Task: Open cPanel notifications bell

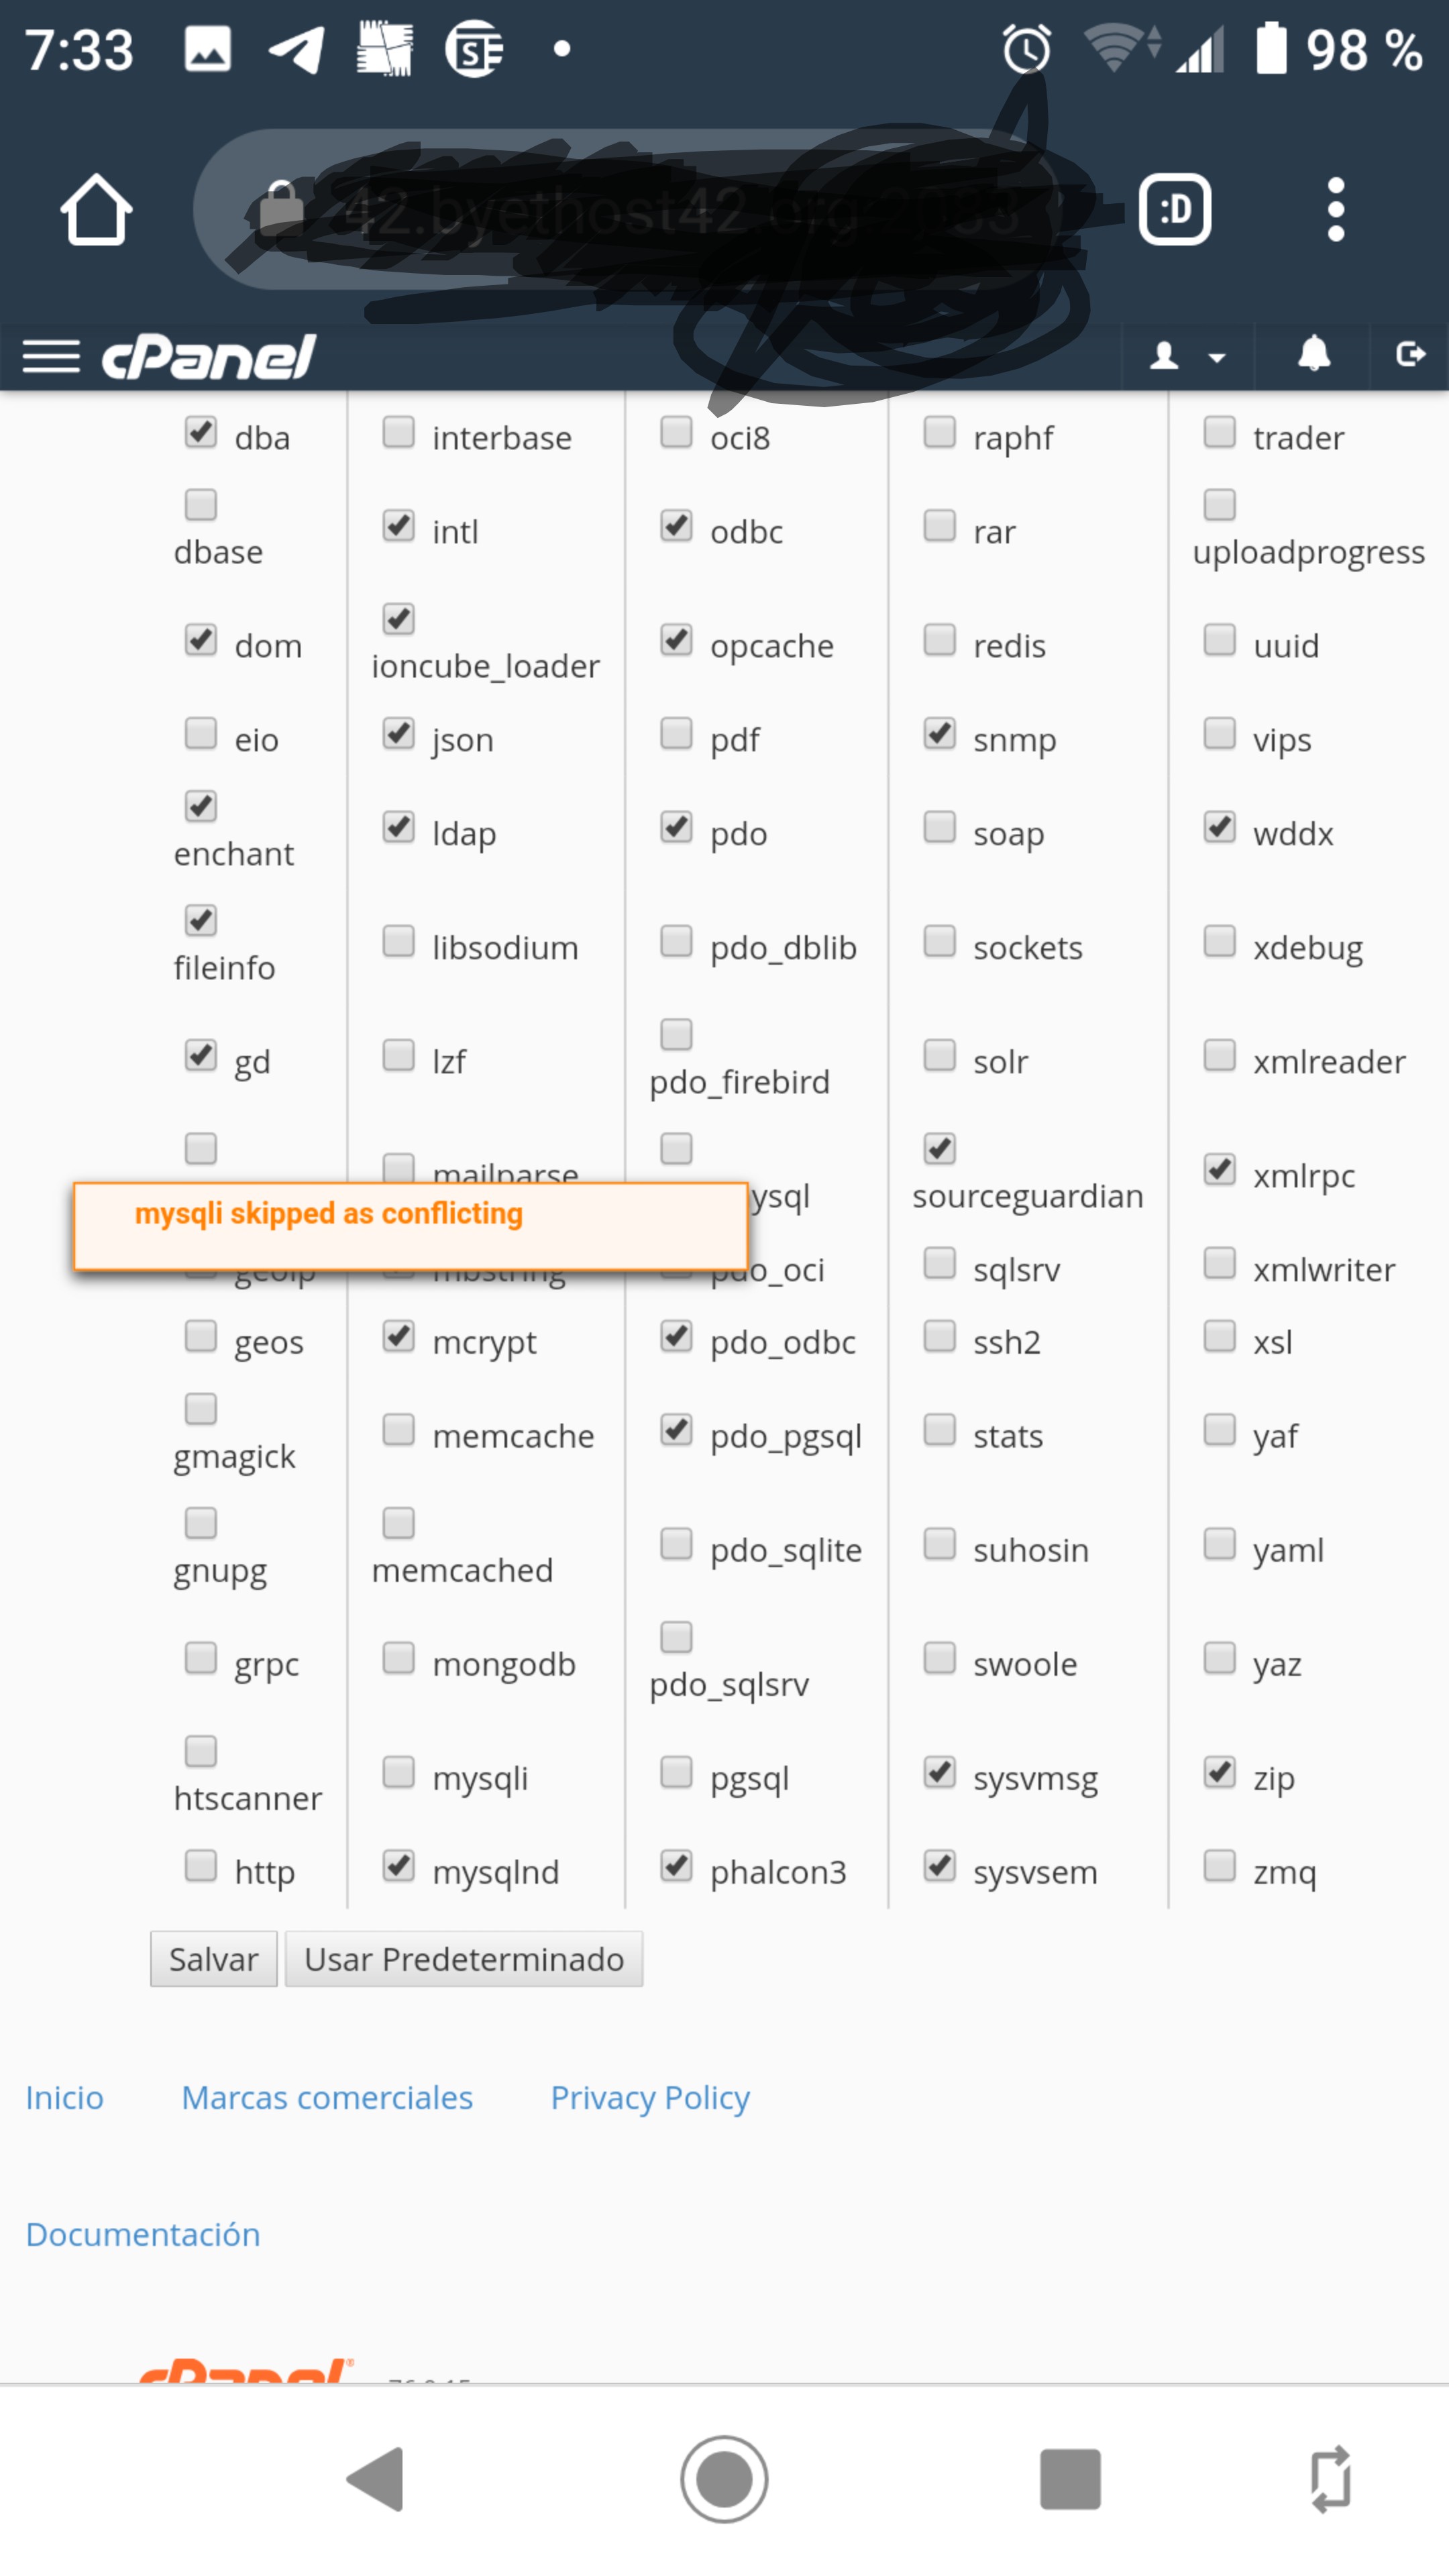Action: click(x=1313, y=354)
